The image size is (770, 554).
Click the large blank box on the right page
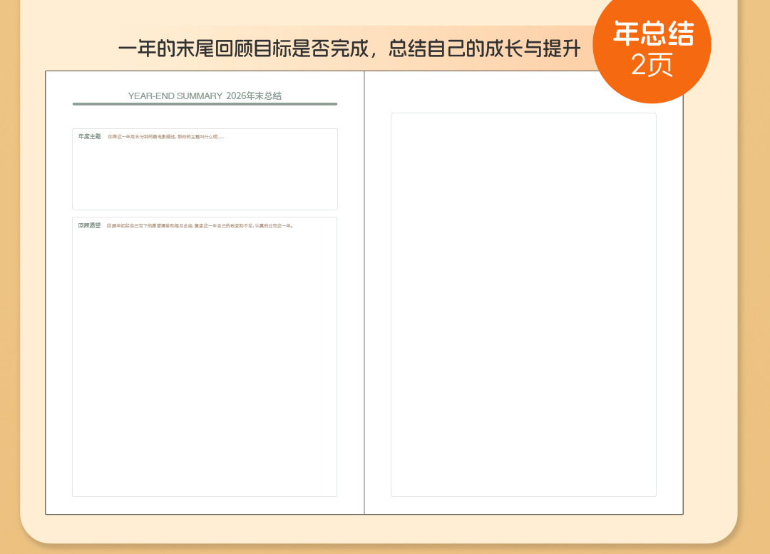[523, 304]
